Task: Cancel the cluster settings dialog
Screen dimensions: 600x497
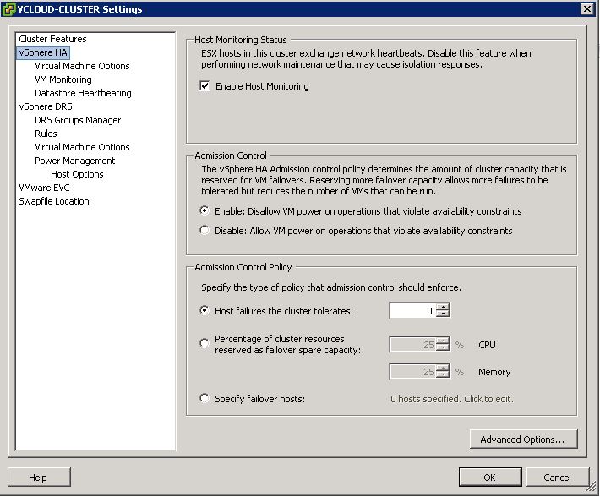Action: pos(557,478)
